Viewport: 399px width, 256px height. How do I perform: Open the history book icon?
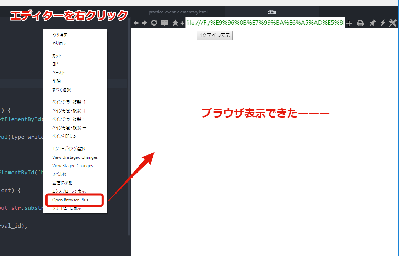tap(165, 23)
